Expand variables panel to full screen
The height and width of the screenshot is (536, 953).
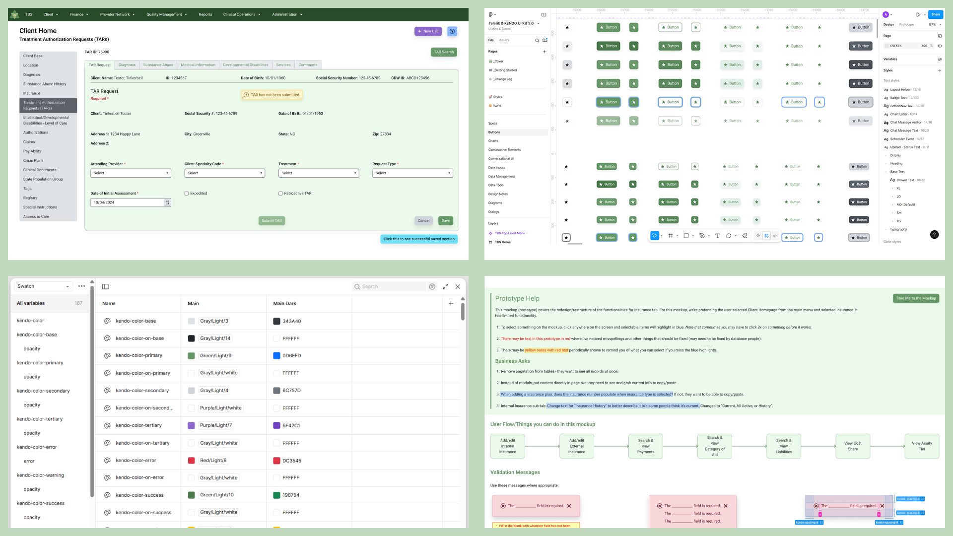(445, 286)
